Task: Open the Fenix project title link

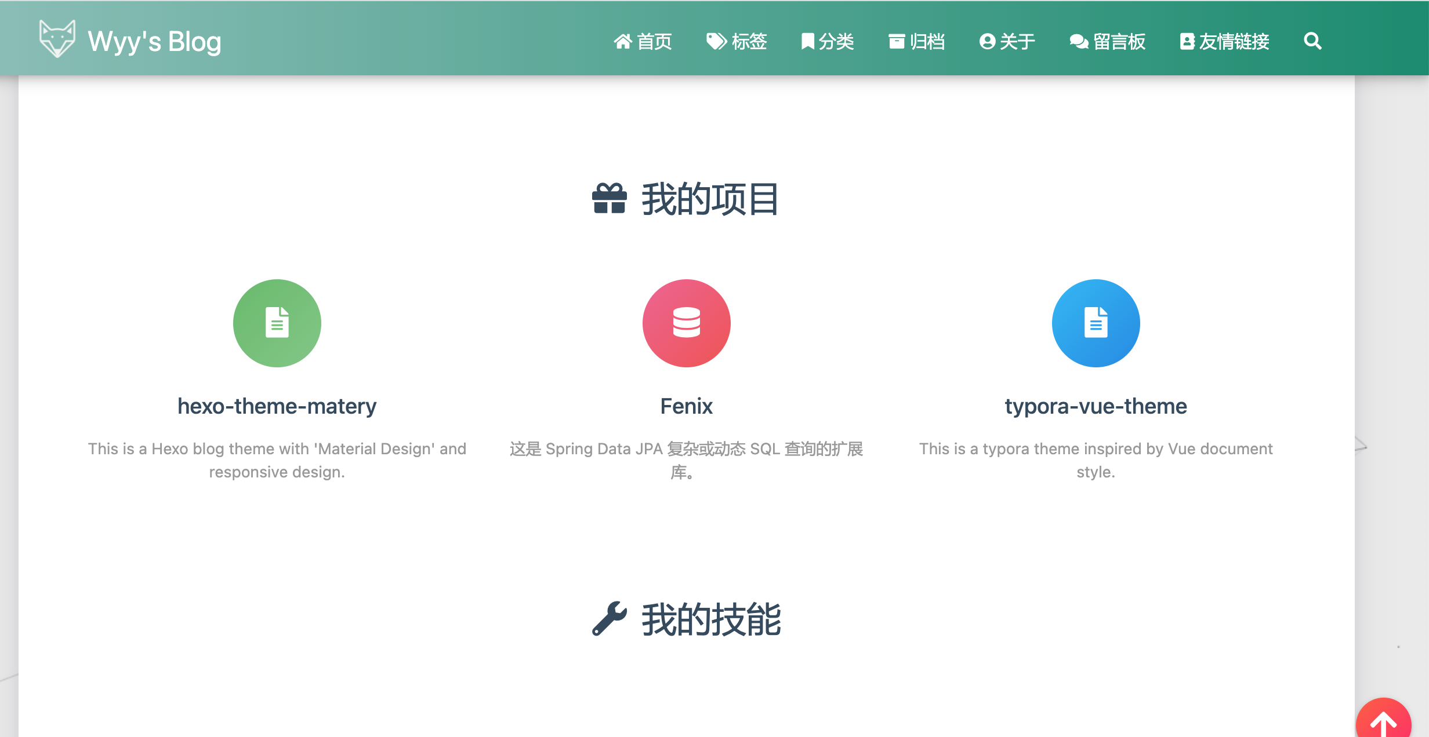Action: coord(686,406)
